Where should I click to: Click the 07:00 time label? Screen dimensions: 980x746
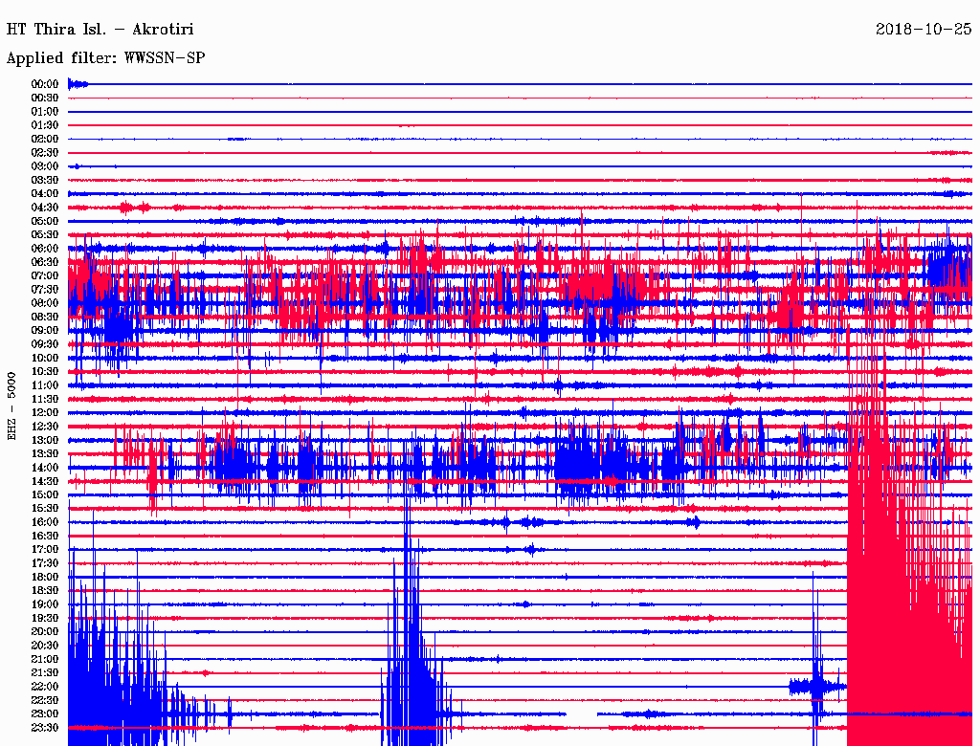[45, 275]
